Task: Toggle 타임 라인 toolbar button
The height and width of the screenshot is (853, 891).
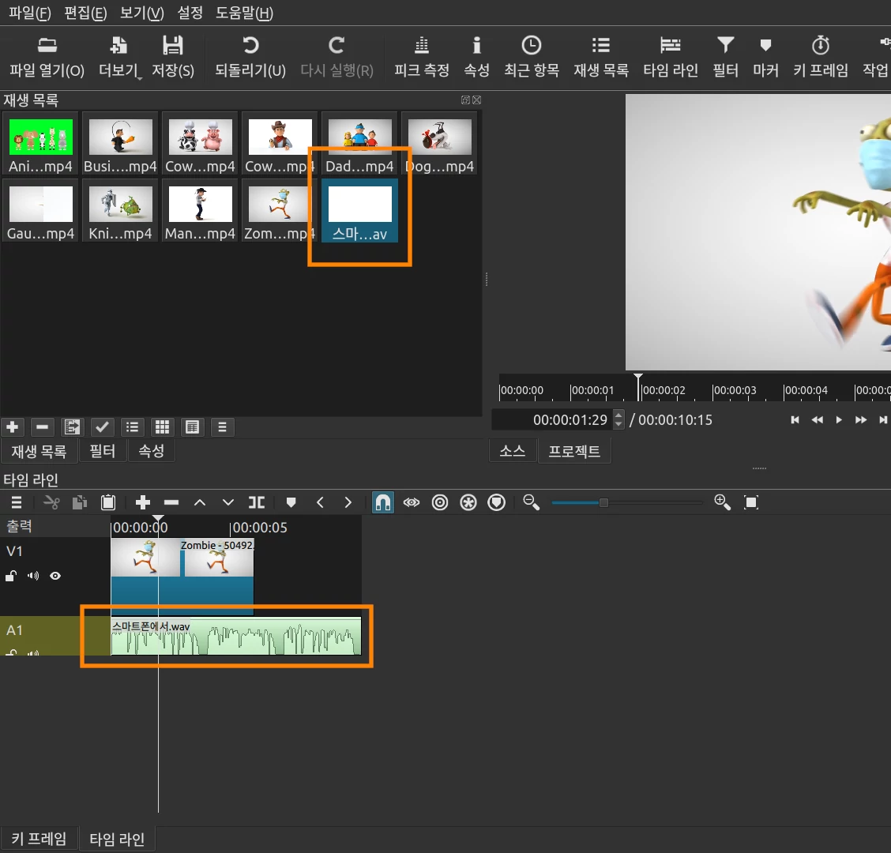Action: pos(671,58)
